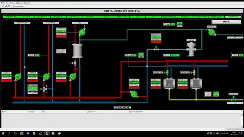Toggle АВТО/РУЧН mode for НАСОС К4
Screen dimensions: 244x137
(134, 83)
